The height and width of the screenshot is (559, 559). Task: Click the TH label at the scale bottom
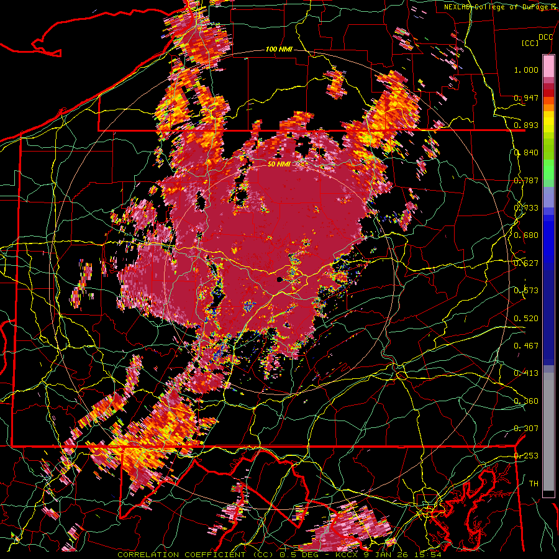(x=534, y=484)
